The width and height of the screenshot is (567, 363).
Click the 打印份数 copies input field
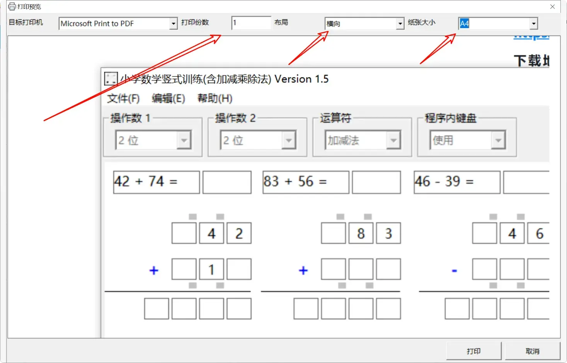pyautogui.click(x=251, y=23)
